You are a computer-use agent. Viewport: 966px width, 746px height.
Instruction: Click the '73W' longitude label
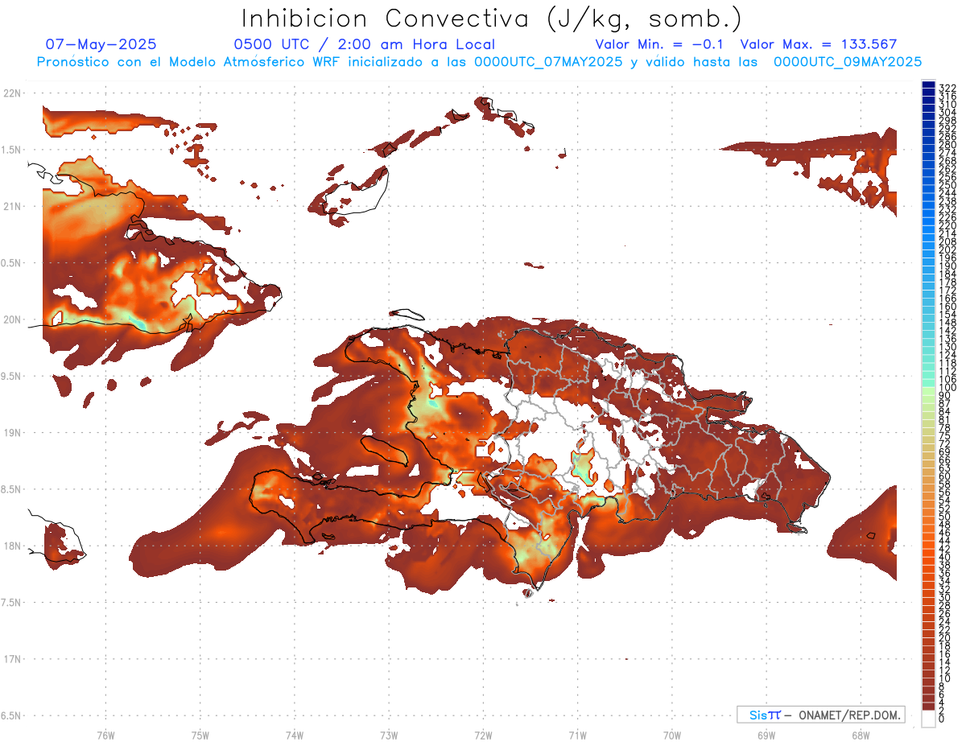click(x=389, y=735)
